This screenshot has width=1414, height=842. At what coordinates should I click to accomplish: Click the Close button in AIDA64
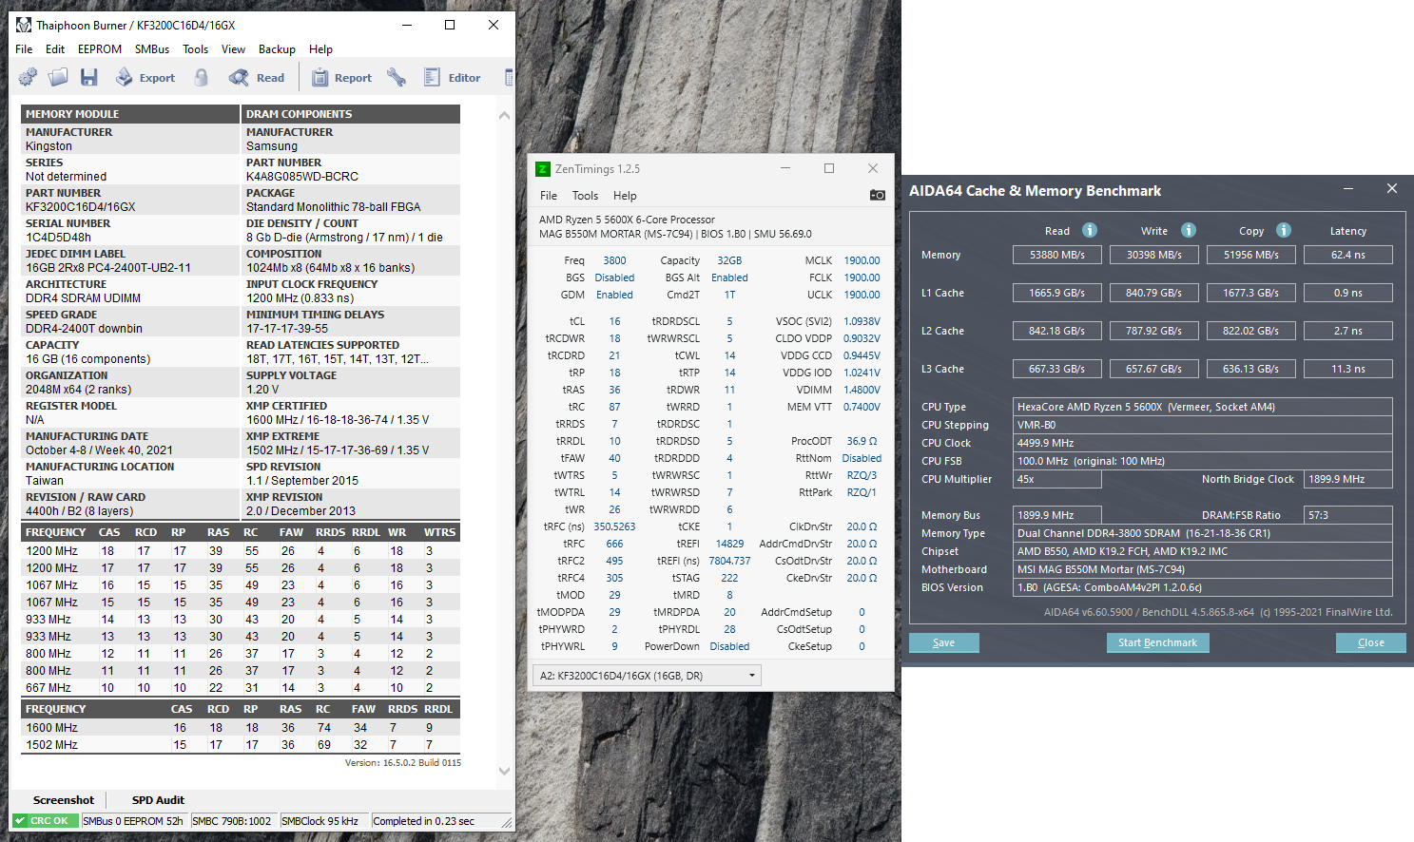tap(1370, 642)
